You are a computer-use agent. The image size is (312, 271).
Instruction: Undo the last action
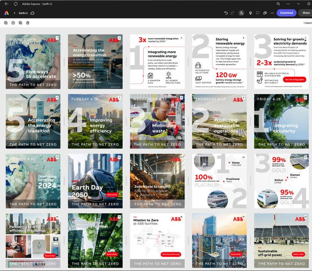226,13
